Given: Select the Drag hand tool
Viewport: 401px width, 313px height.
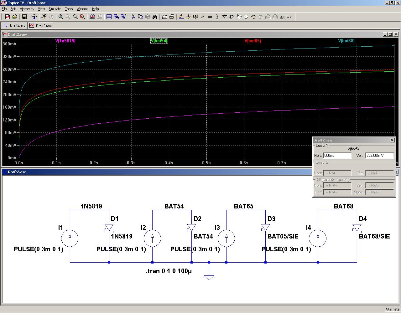Looking at the screenshot, I should pyautogui.click(x=246, y=17).
